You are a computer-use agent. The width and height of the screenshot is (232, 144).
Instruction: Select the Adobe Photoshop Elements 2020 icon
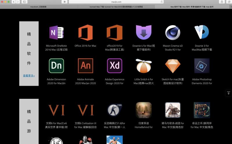(x=202, y=66)
